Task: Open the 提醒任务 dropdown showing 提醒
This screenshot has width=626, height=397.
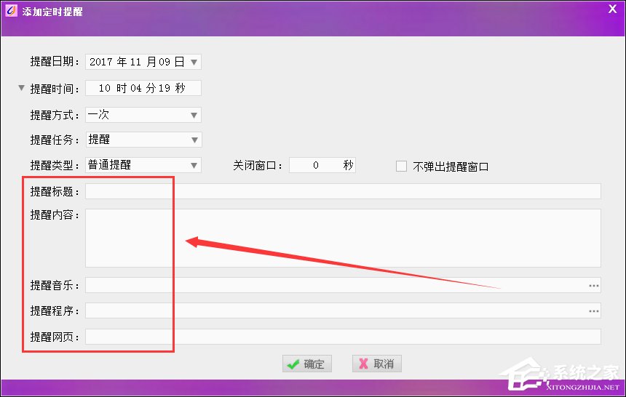Action: click(143, 140)
